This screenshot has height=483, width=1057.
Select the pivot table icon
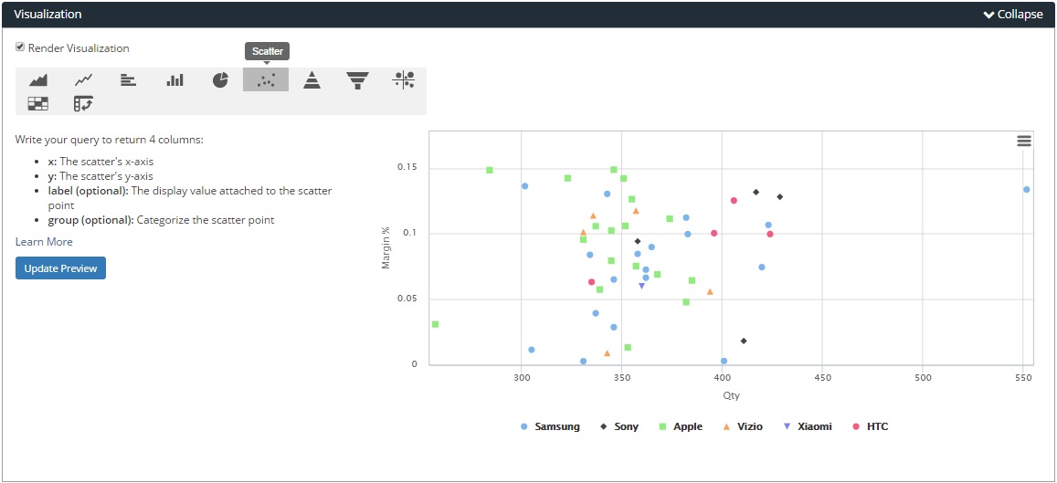tap(83, 103)
